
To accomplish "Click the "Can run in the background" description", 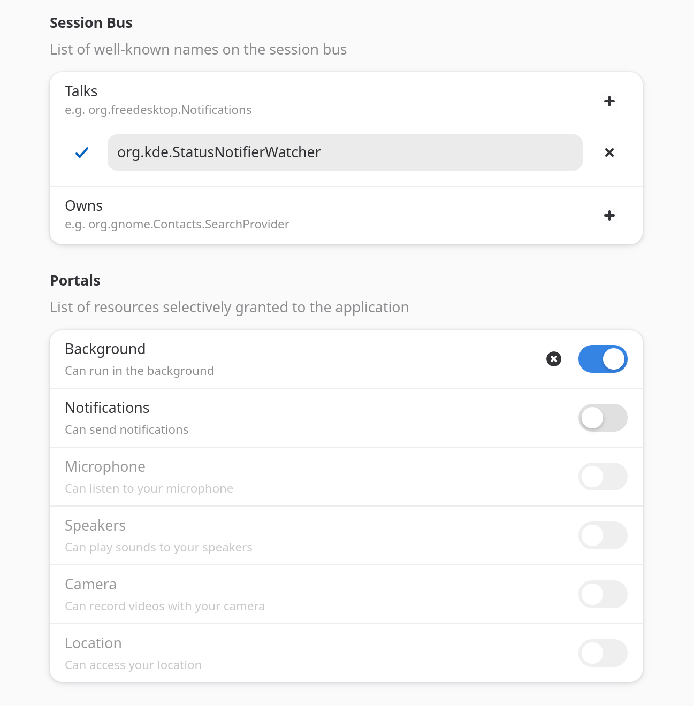I will (139, 371).
